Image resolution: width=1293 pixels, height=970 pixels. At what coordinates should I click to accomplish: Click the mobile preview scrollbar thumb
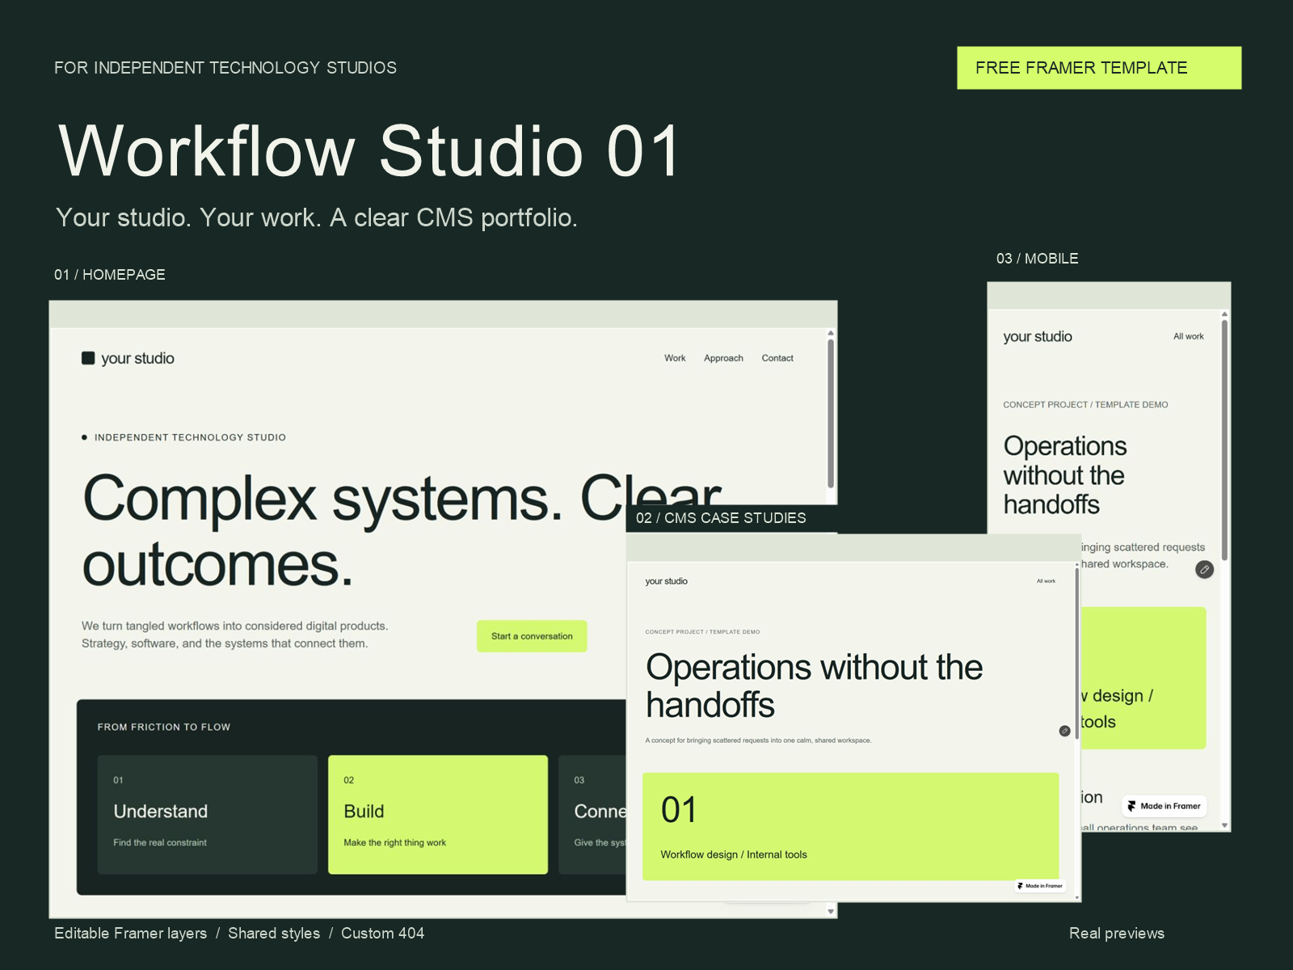pyautogui.click(x=1225, y=441)
